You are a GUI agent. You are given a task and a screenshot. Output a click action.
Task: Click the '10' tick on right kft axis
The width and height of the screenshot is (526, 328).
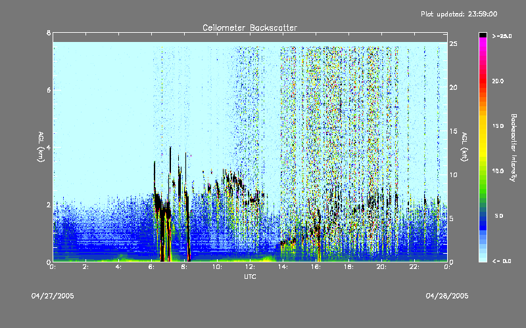[453, 174]
